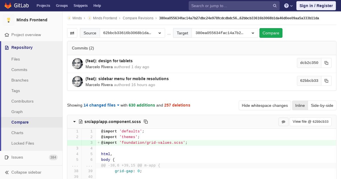Viewport: 341px width, 179px height.
Task: Open the Target revision dropdown
Action: pyautogui.click(x=225, y=33)
